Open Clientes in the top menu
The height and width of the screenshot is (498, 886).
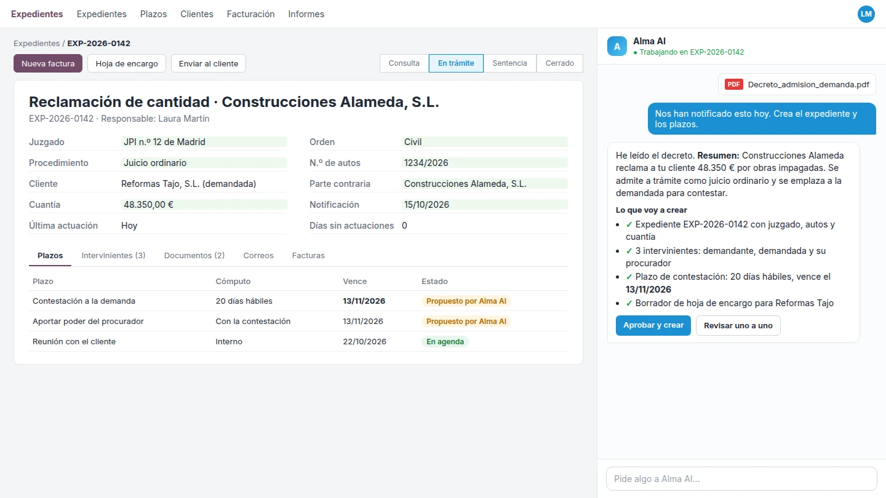[x=197, y=14]
